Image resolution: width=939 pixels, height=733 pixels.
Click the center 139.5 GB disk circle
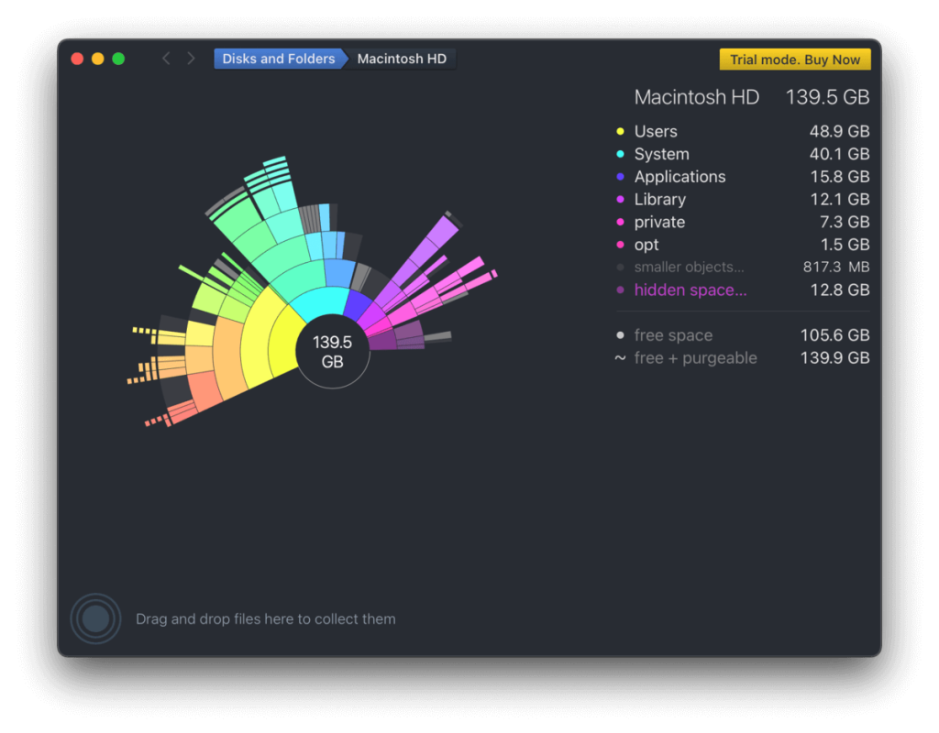coord(333,353)
